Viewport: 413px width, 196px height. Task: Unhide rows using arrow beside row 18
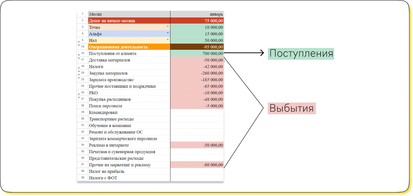coord(79,68)
